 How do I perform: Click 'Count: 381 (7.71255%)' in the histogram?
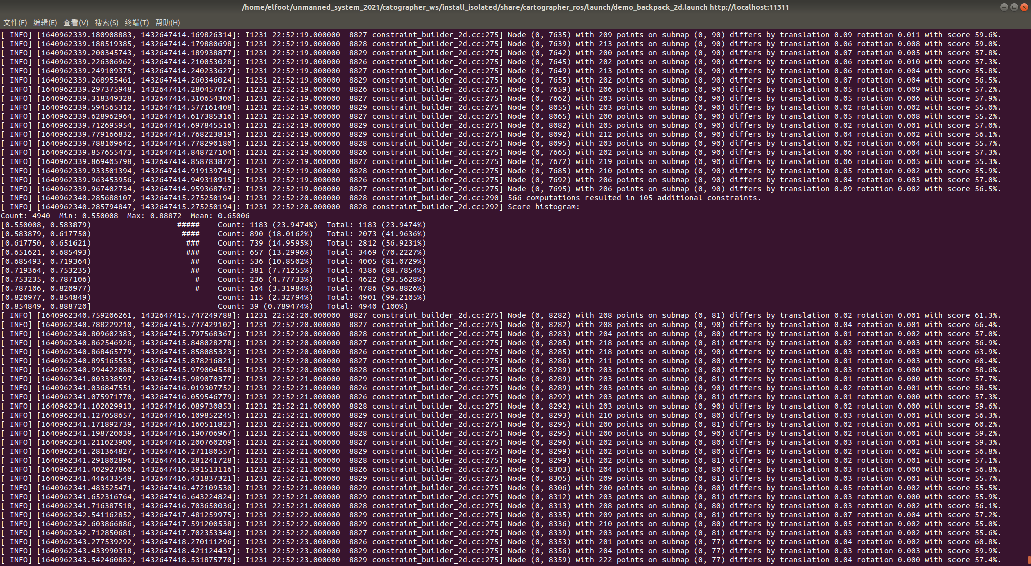(265, 270)
